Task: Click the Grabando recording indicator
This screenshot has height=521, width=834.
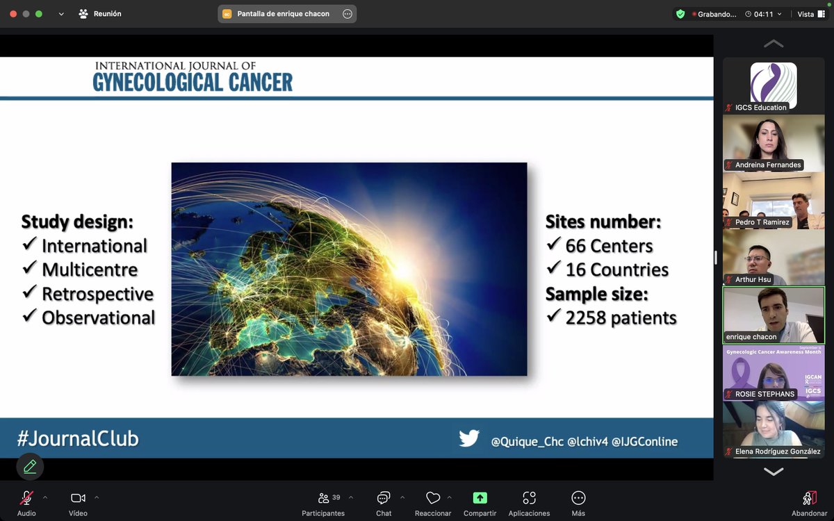Action: click(x=714, y=14)
